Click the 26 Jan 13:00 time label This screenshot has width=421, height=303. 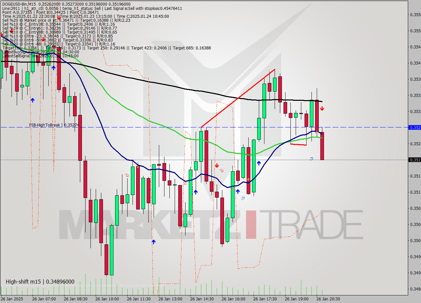(x=170, y=299)
